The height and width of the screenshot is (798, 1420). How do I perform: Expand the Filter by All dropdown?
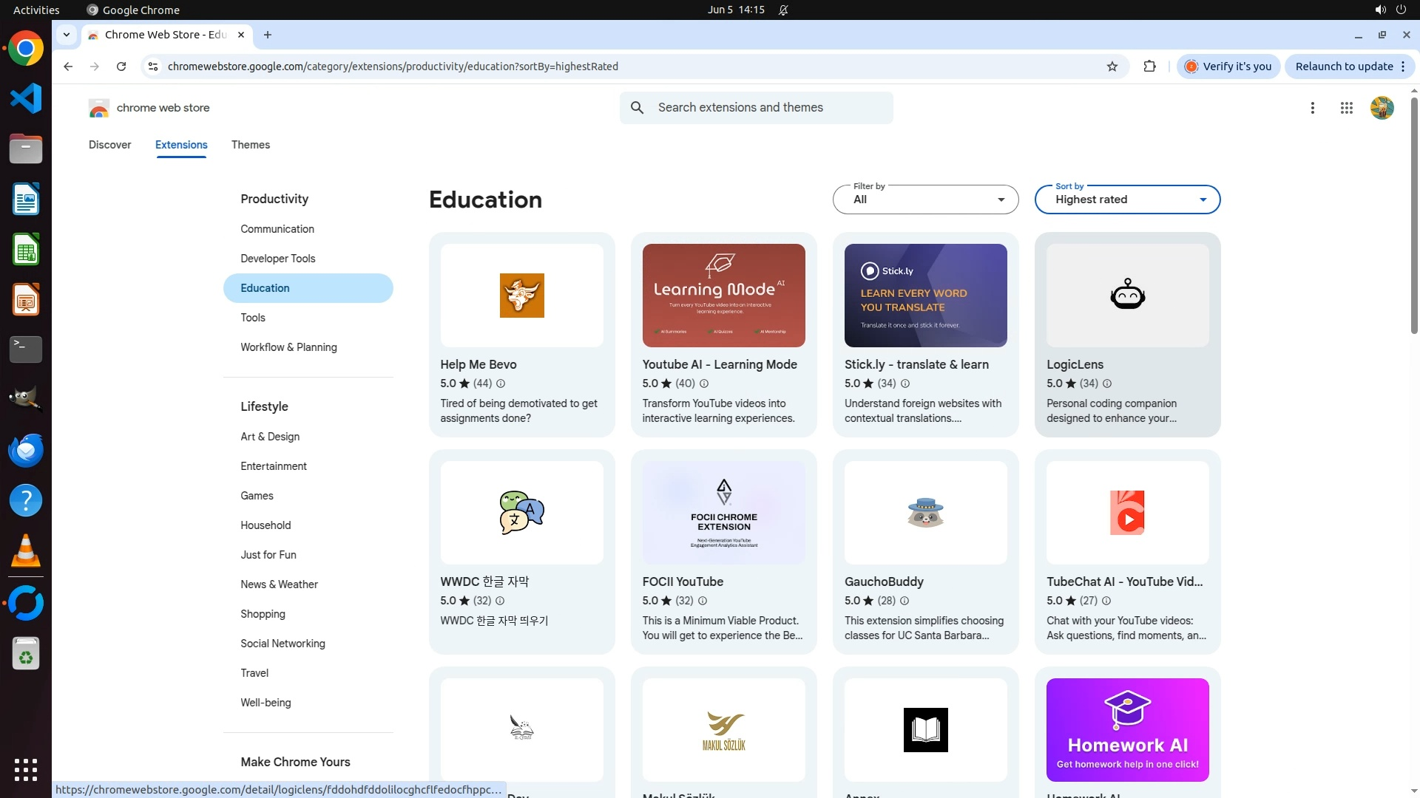(925, 199)
